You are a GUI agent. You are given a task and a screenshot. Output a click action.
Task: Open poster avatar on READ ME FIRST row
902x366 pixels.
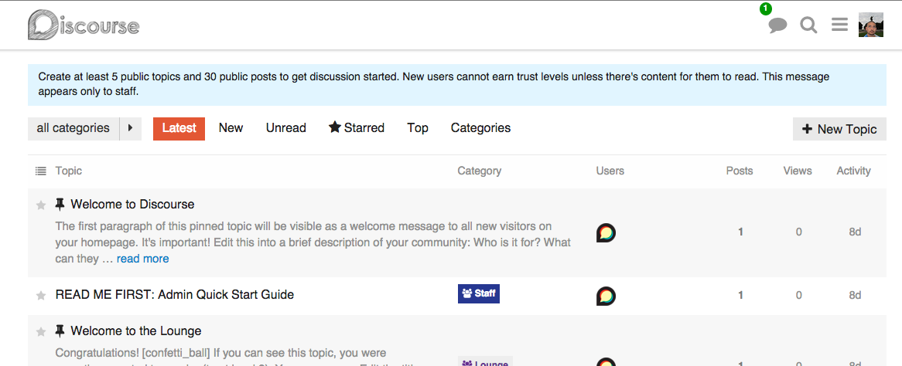tap(606, 296)
